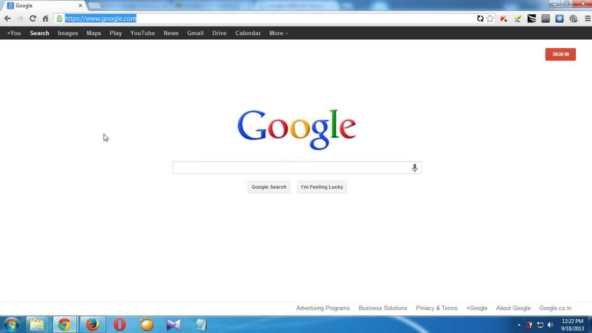Click the Google Search button

pyautogui.click(x=269, y=187)
